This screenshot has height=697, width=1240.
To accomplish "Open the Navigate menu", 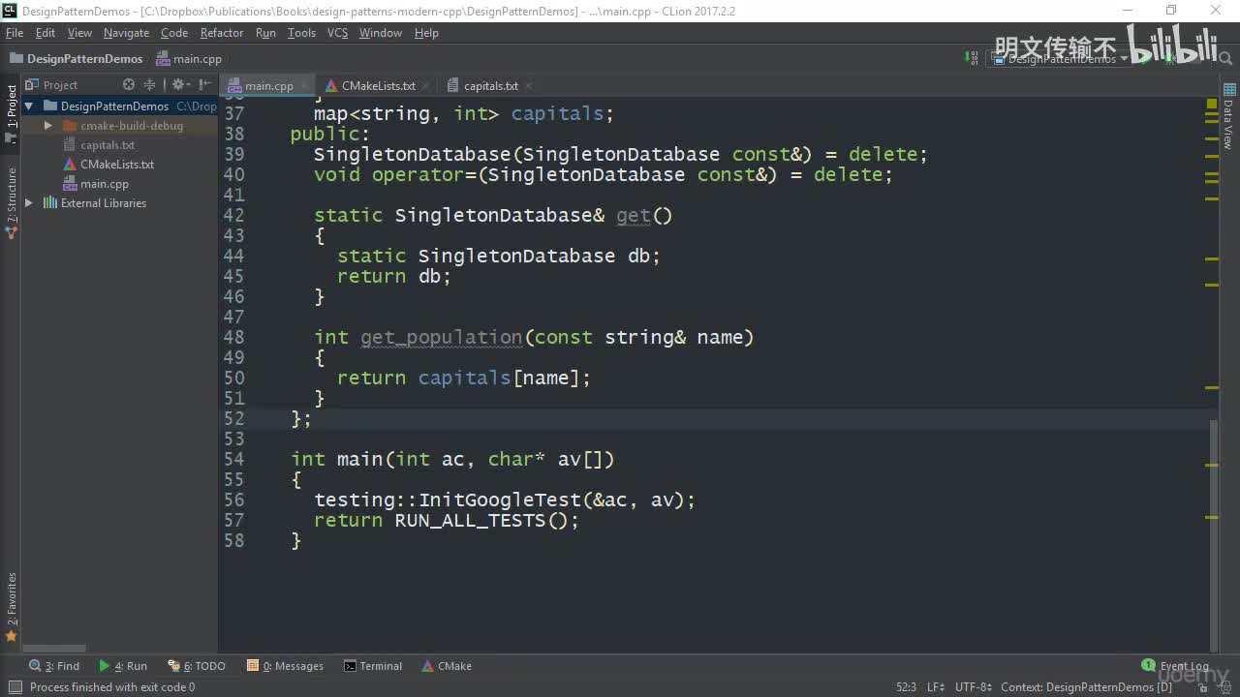I will pyautogui.click(x=126, y=33).
